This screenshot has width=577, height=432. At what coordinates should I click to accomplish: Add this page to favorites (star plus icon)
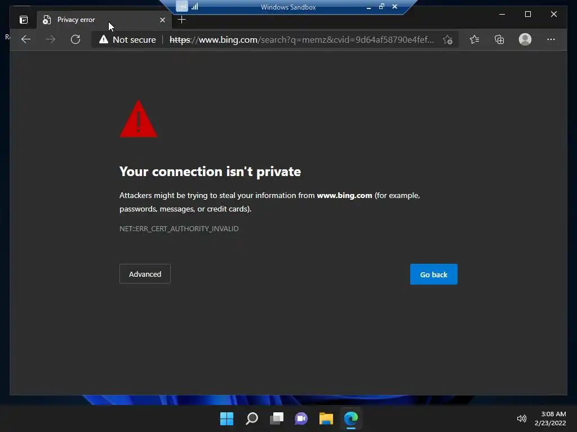point(447,39)
